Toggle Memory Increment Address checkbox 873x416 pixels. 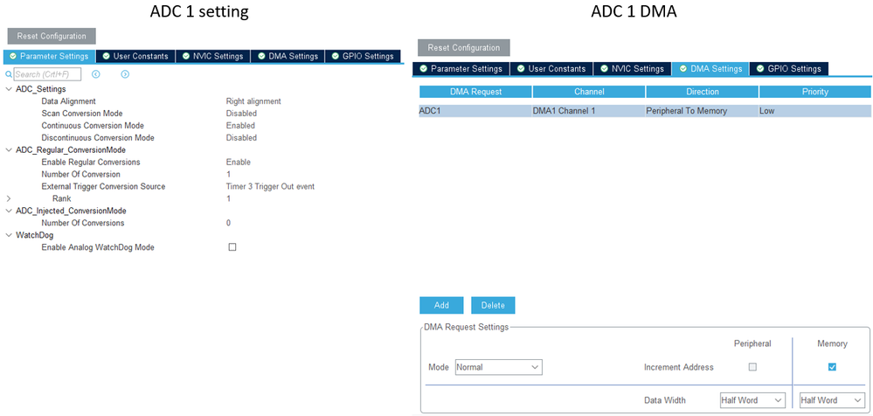(x=832, y=367)
